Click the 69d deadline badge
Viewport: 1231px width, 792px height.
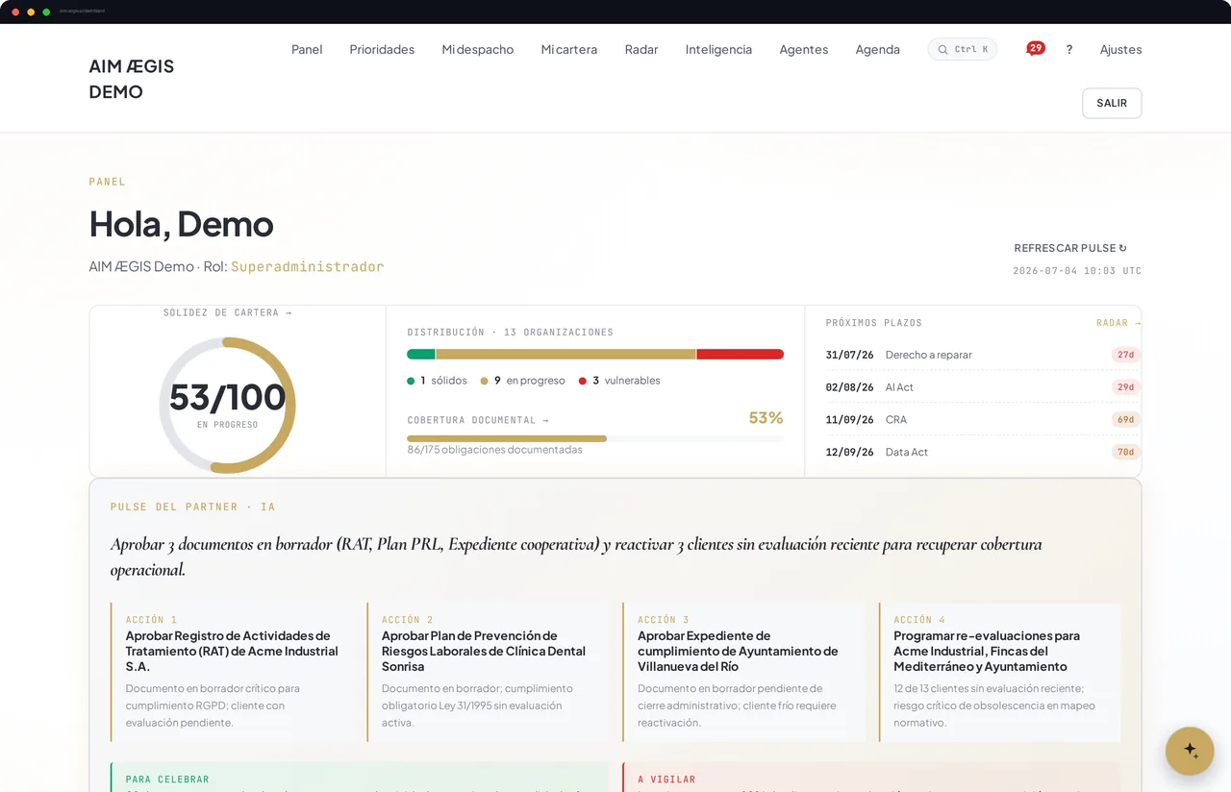1125,419
